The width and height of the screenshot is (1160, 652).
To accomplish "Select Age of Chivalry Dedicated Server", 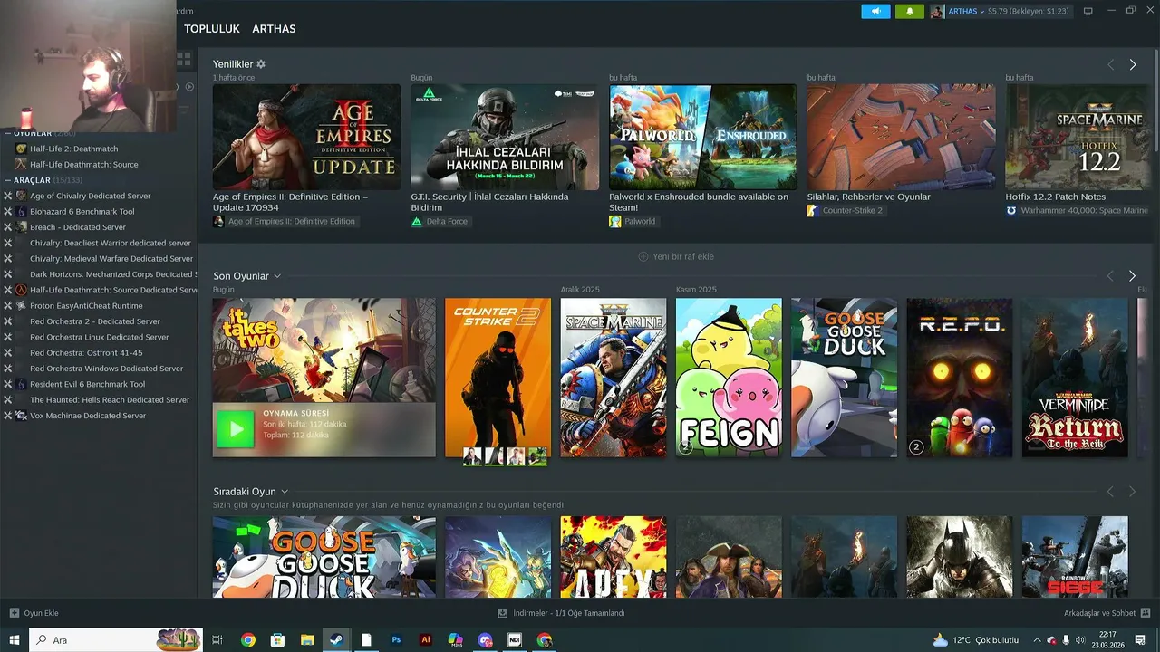I will click(x=90, y=196).
